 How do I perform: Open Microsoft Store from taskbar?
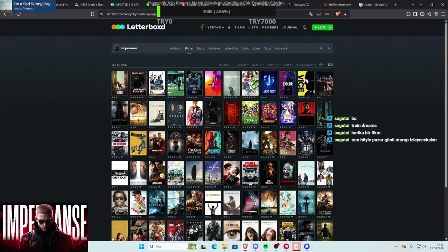(235, 246)
